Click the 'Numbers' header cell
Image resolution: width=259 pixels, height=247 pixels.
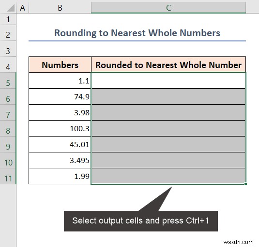tap(60, 65)
